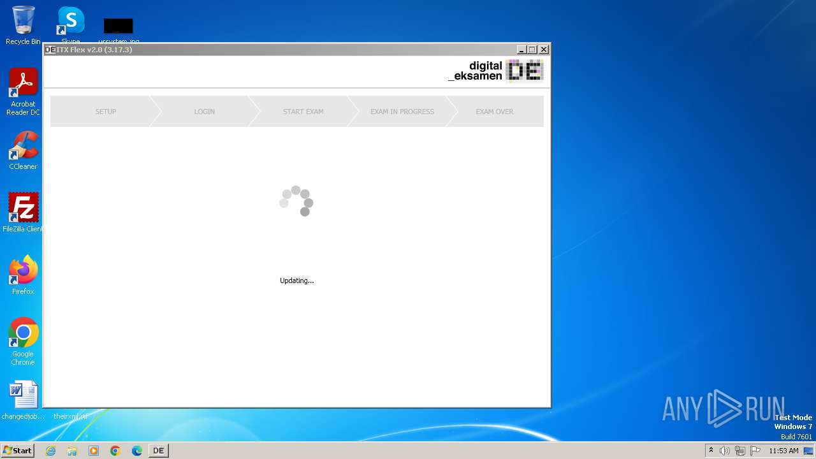Minimize the ITX Flex window
The width and height of the screenshot is (816, 459).
521,50
